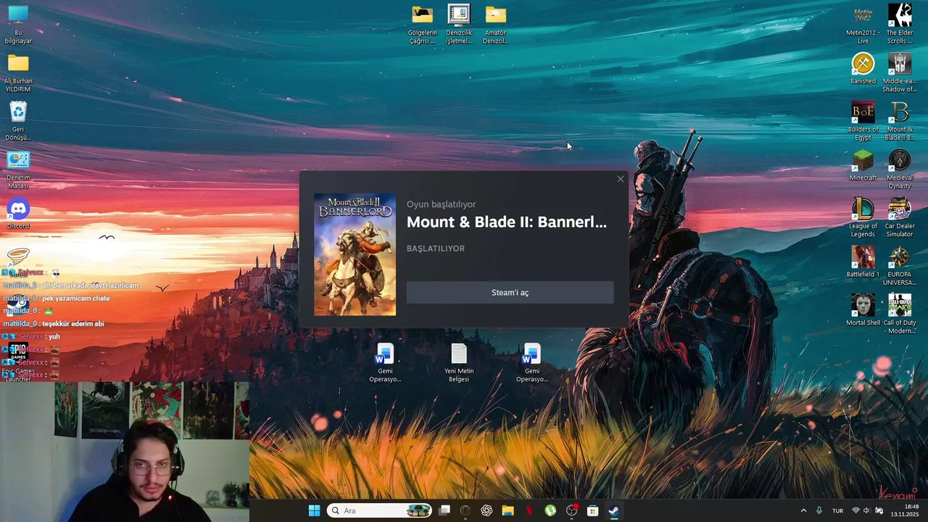Open the Denizcilik İşletmel... desktop shortcut

(x=459, y=25)
